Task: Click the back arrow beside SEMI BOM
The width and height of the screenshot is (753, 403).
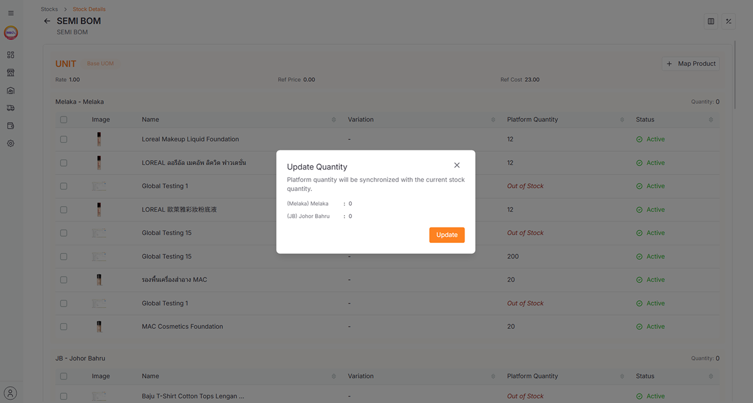Action: pyautogui.click(x=47, y=21)
